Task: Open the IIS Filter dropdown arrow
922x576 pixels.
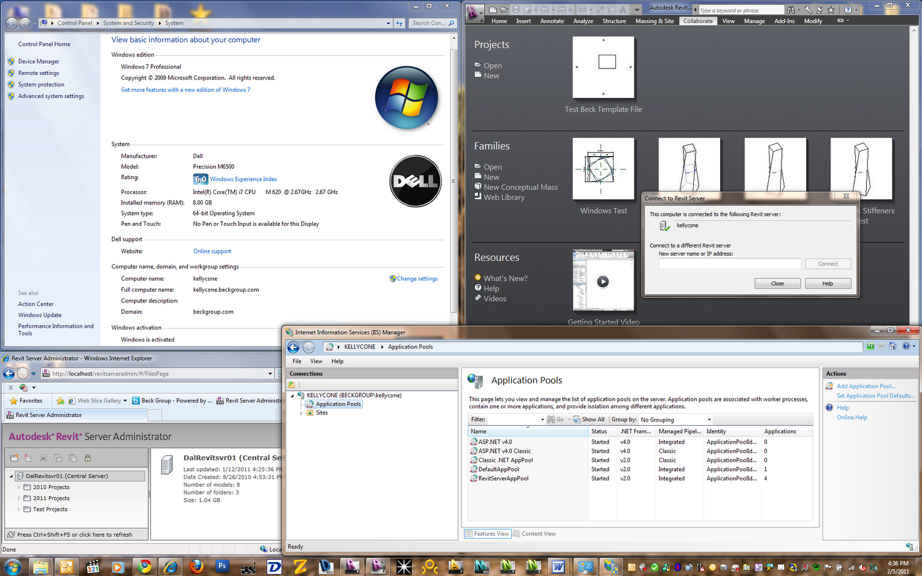Action: 542,420
